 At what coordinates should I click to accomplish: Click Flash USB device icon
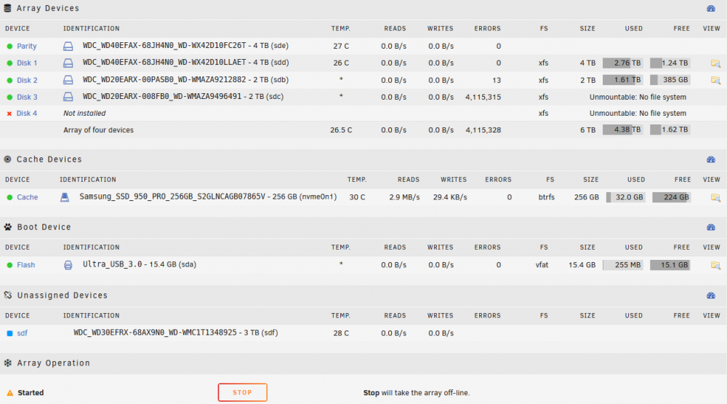point(68,265)
